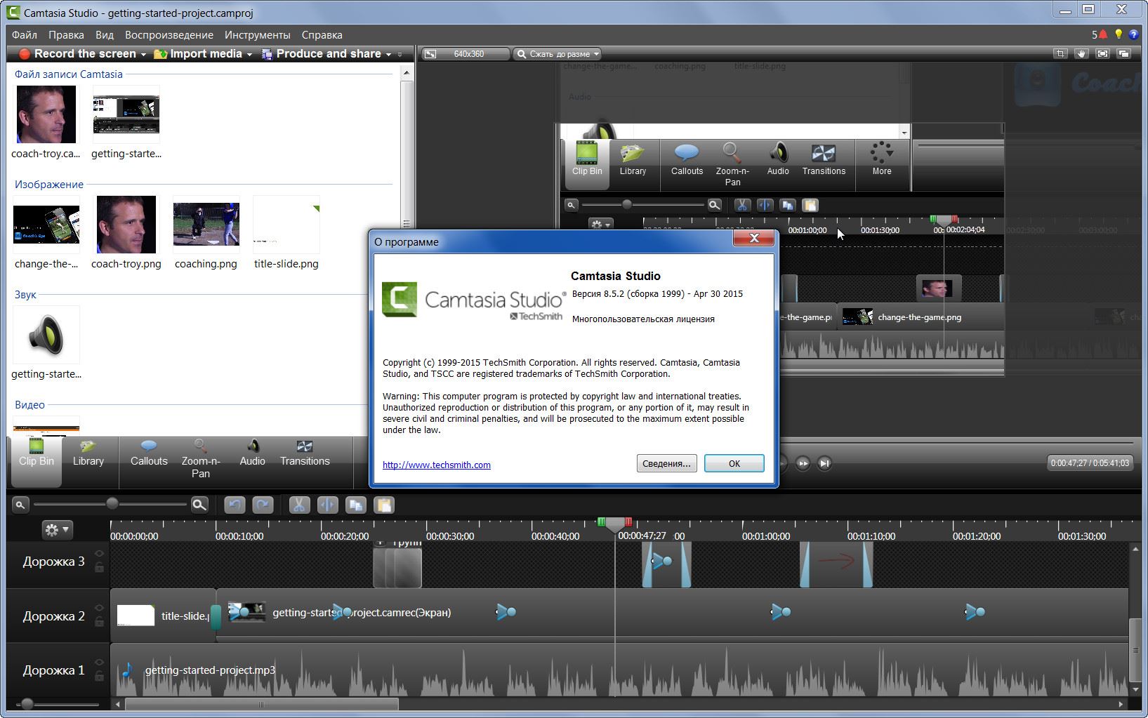Click the Сведения... button

[666, 463]
